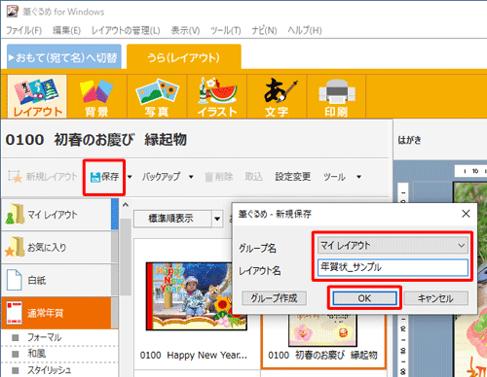Open the ナビ(N) menu
487x377 pixels.
264,30
